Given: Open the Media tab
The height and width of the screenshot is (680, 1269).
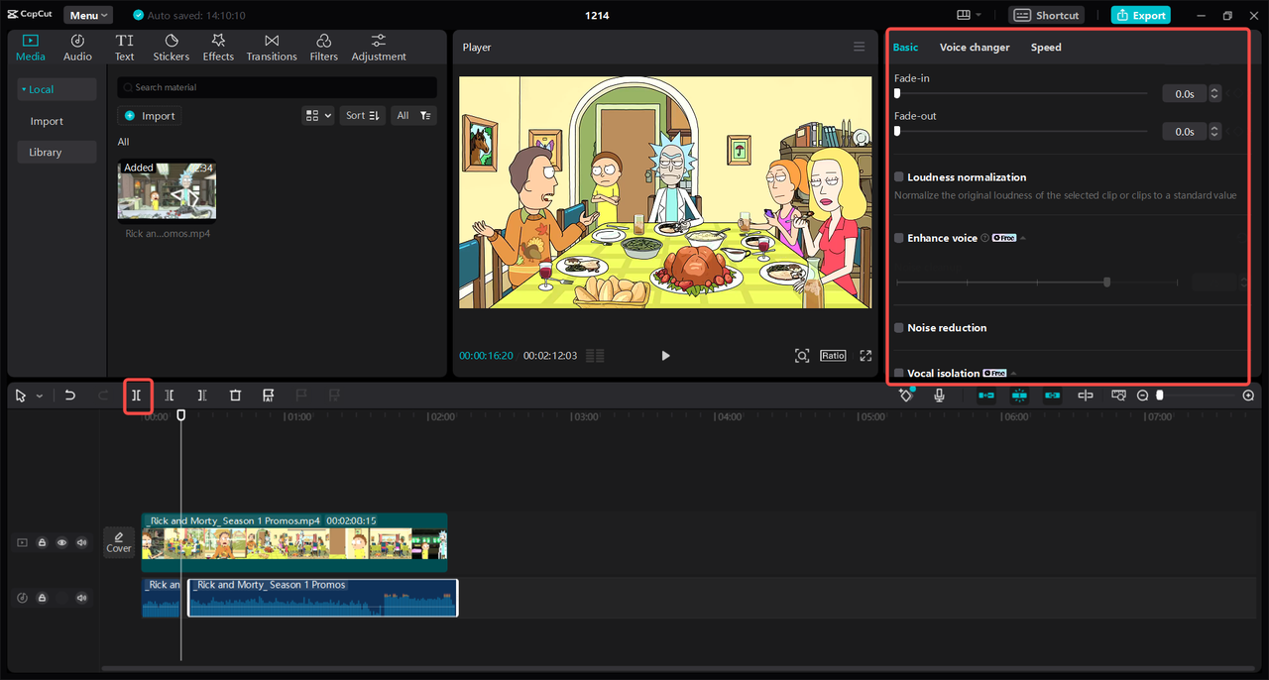Looking at the screenshot, I should (x=31, y=48).
